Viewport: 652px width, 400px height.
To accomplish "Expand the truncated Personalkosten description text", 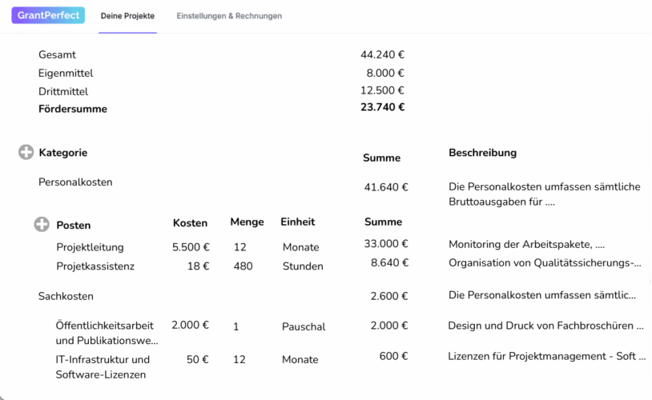I will [544, 194].
